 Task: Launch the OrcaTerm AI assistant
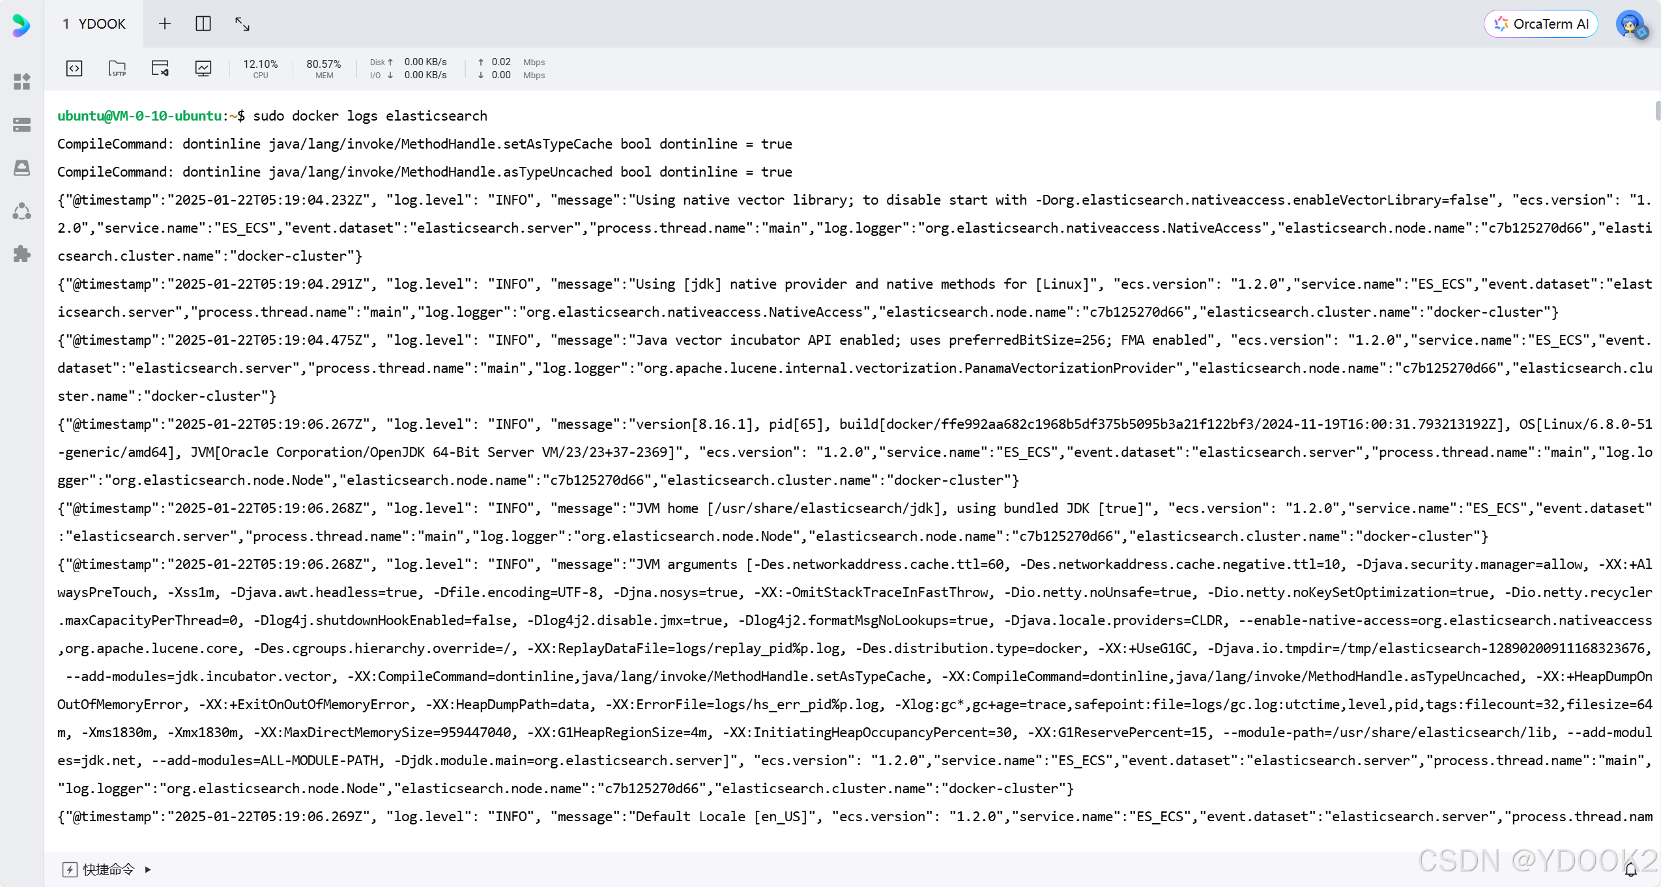1541,24
